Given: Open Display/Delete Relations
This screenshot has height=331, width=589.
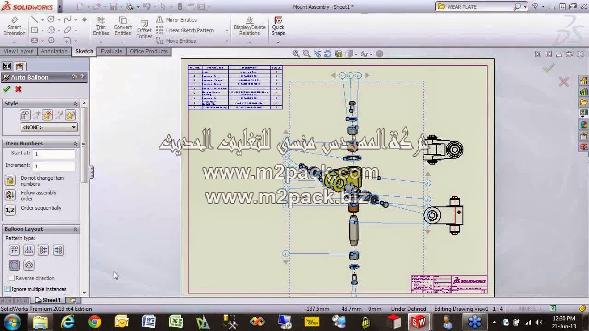Looking at the screenshot, I should pos(249,27).
